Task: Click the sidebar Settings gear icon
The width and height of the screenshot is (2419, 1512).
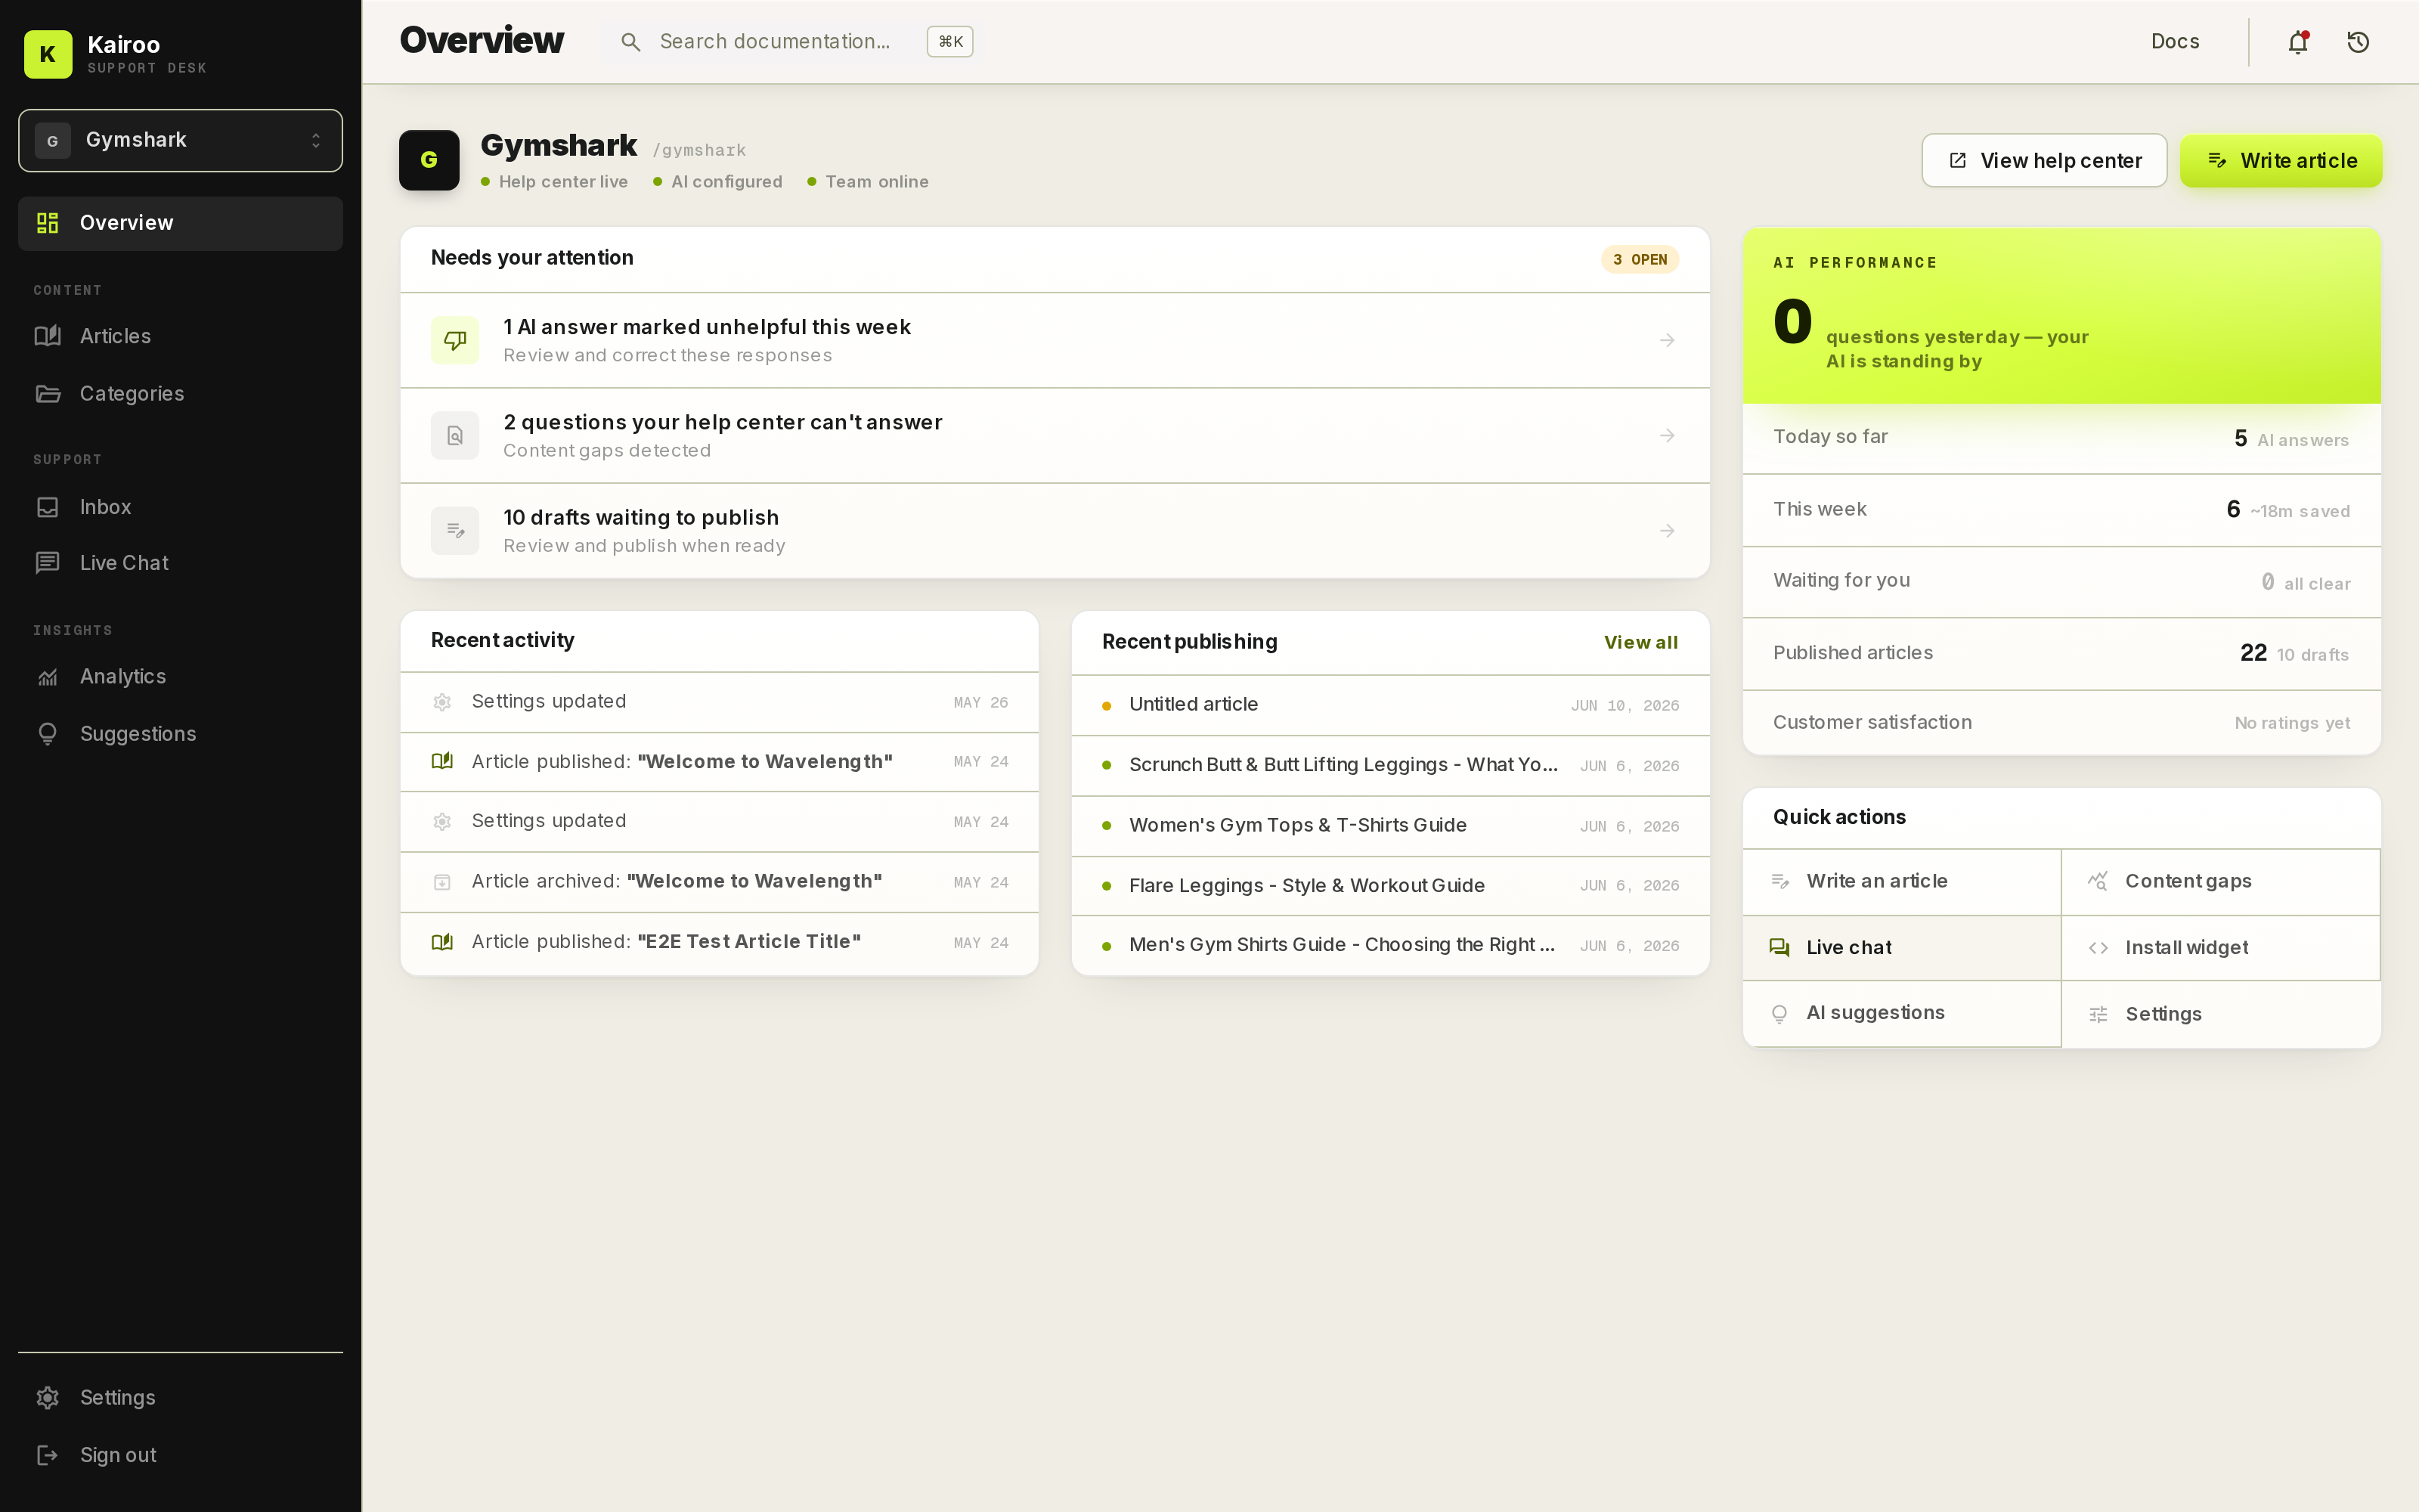Action: point(48,1397)
